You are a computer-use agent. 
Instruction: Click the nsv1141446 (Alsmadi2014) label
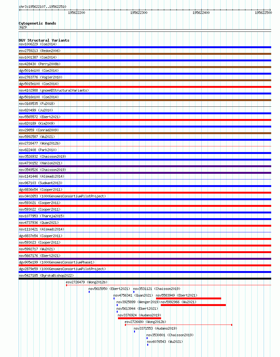pyautogui.click(x=42, y=176)
